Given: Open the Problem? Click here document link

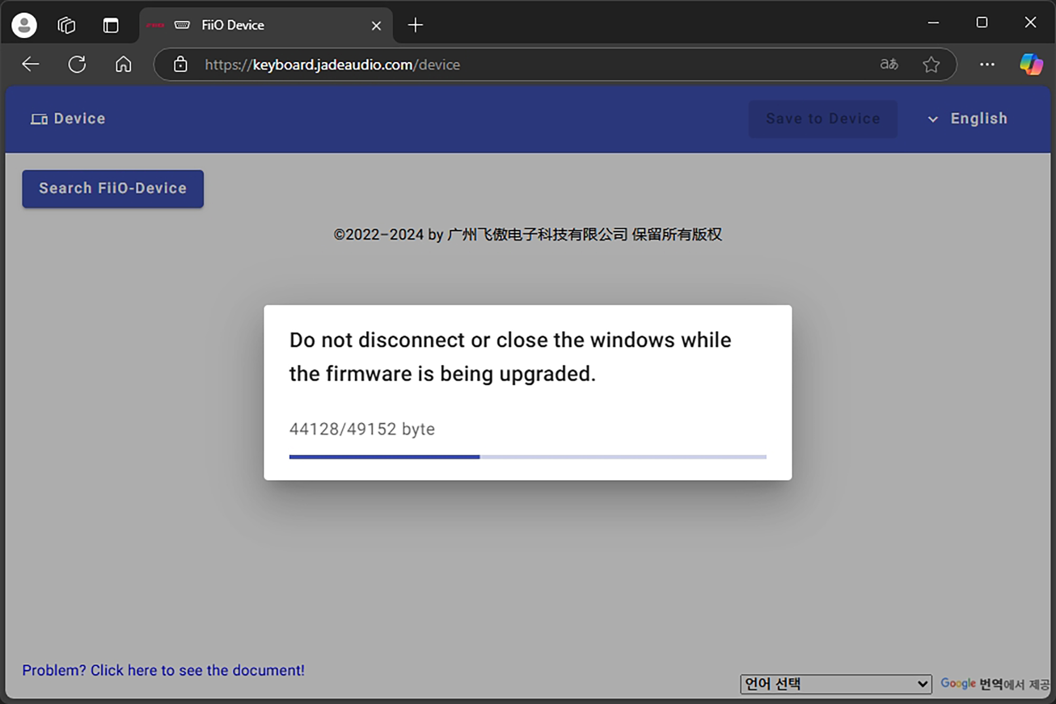Looking at the screenshot, I should coord(163,670).
